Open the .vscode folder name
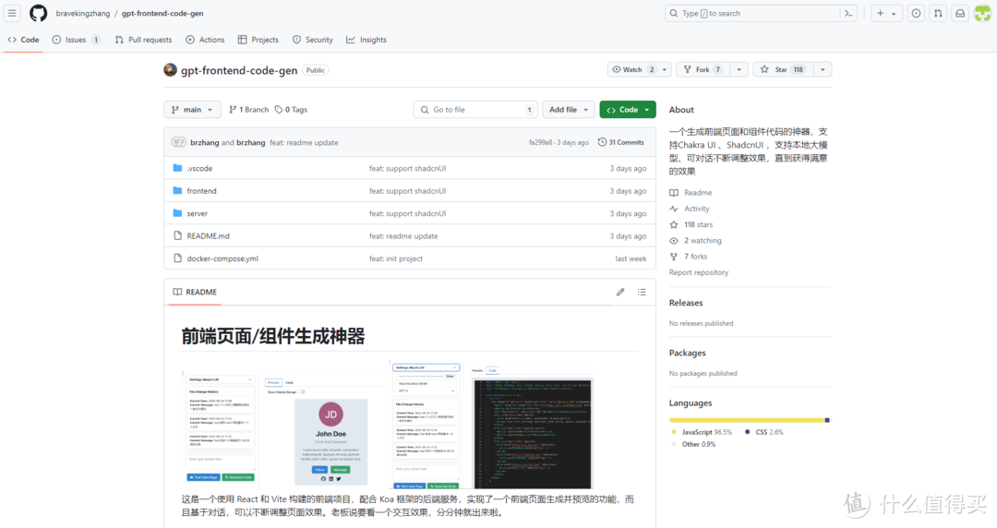Viewport: 997px width, 528px height. (199, 169)
